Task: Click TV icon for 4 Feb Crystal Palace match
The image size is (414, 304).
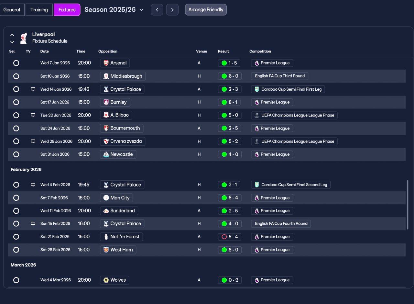Action: coord(33,185)
